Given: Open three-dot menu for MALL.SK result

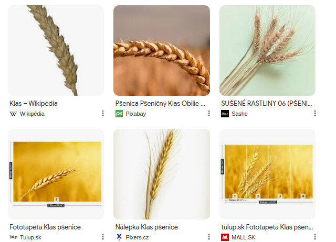Looking at the screenshot, I should coord(315,237).
